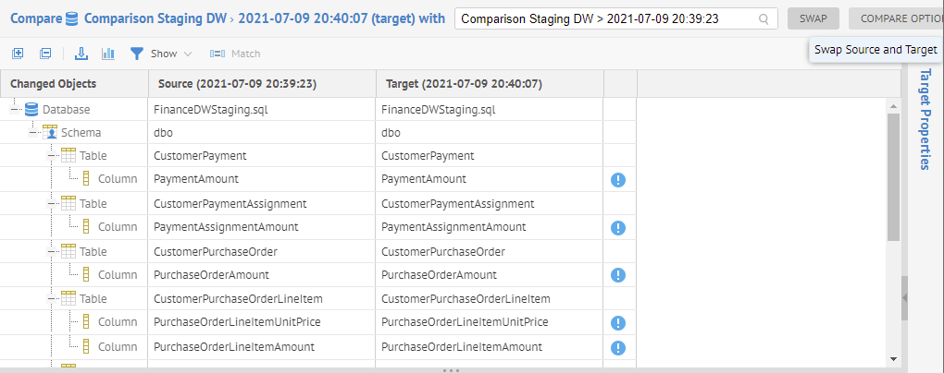This screenshot has height=373, width=944.
Task: Click the SWAP button
Action: click(x=814, y=18)
